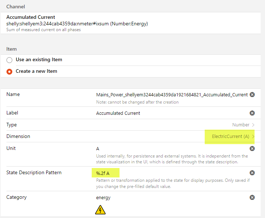Click the X icon in the Unit row
This screenshot has height=218, width=265.
pyautogui.click(x=252, y=148)
